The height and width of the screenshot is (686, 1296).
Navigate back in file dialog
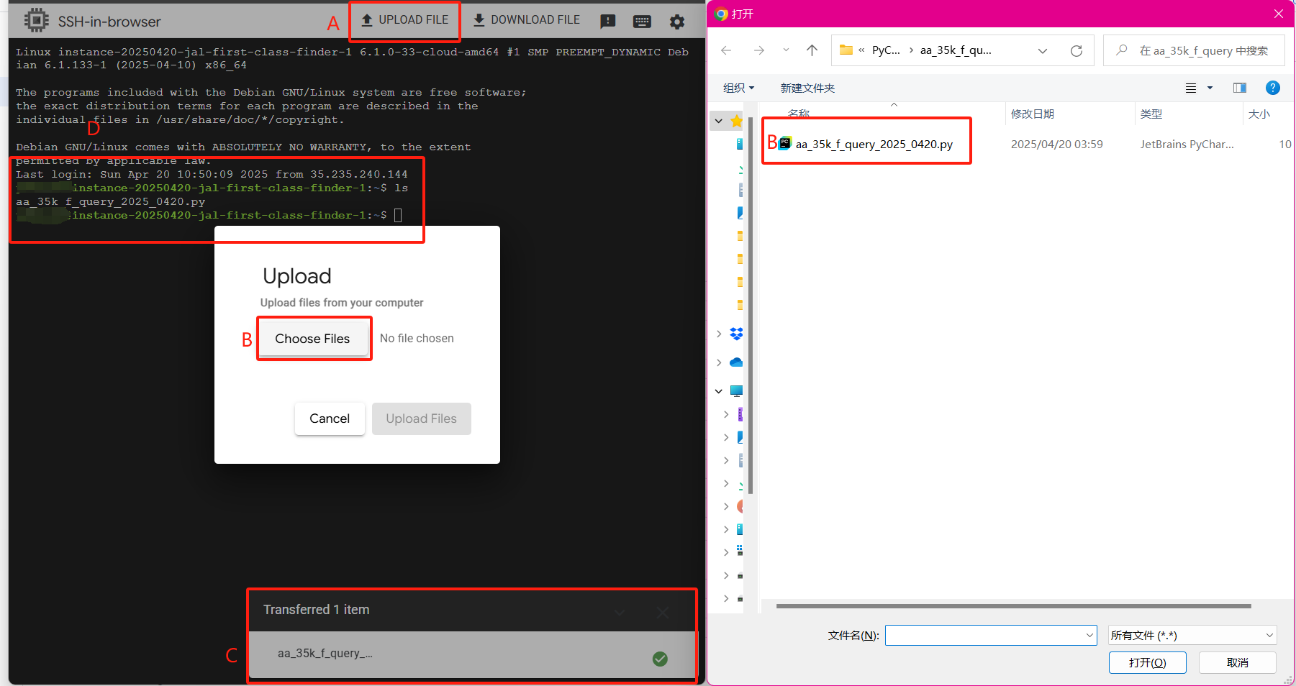726,50
